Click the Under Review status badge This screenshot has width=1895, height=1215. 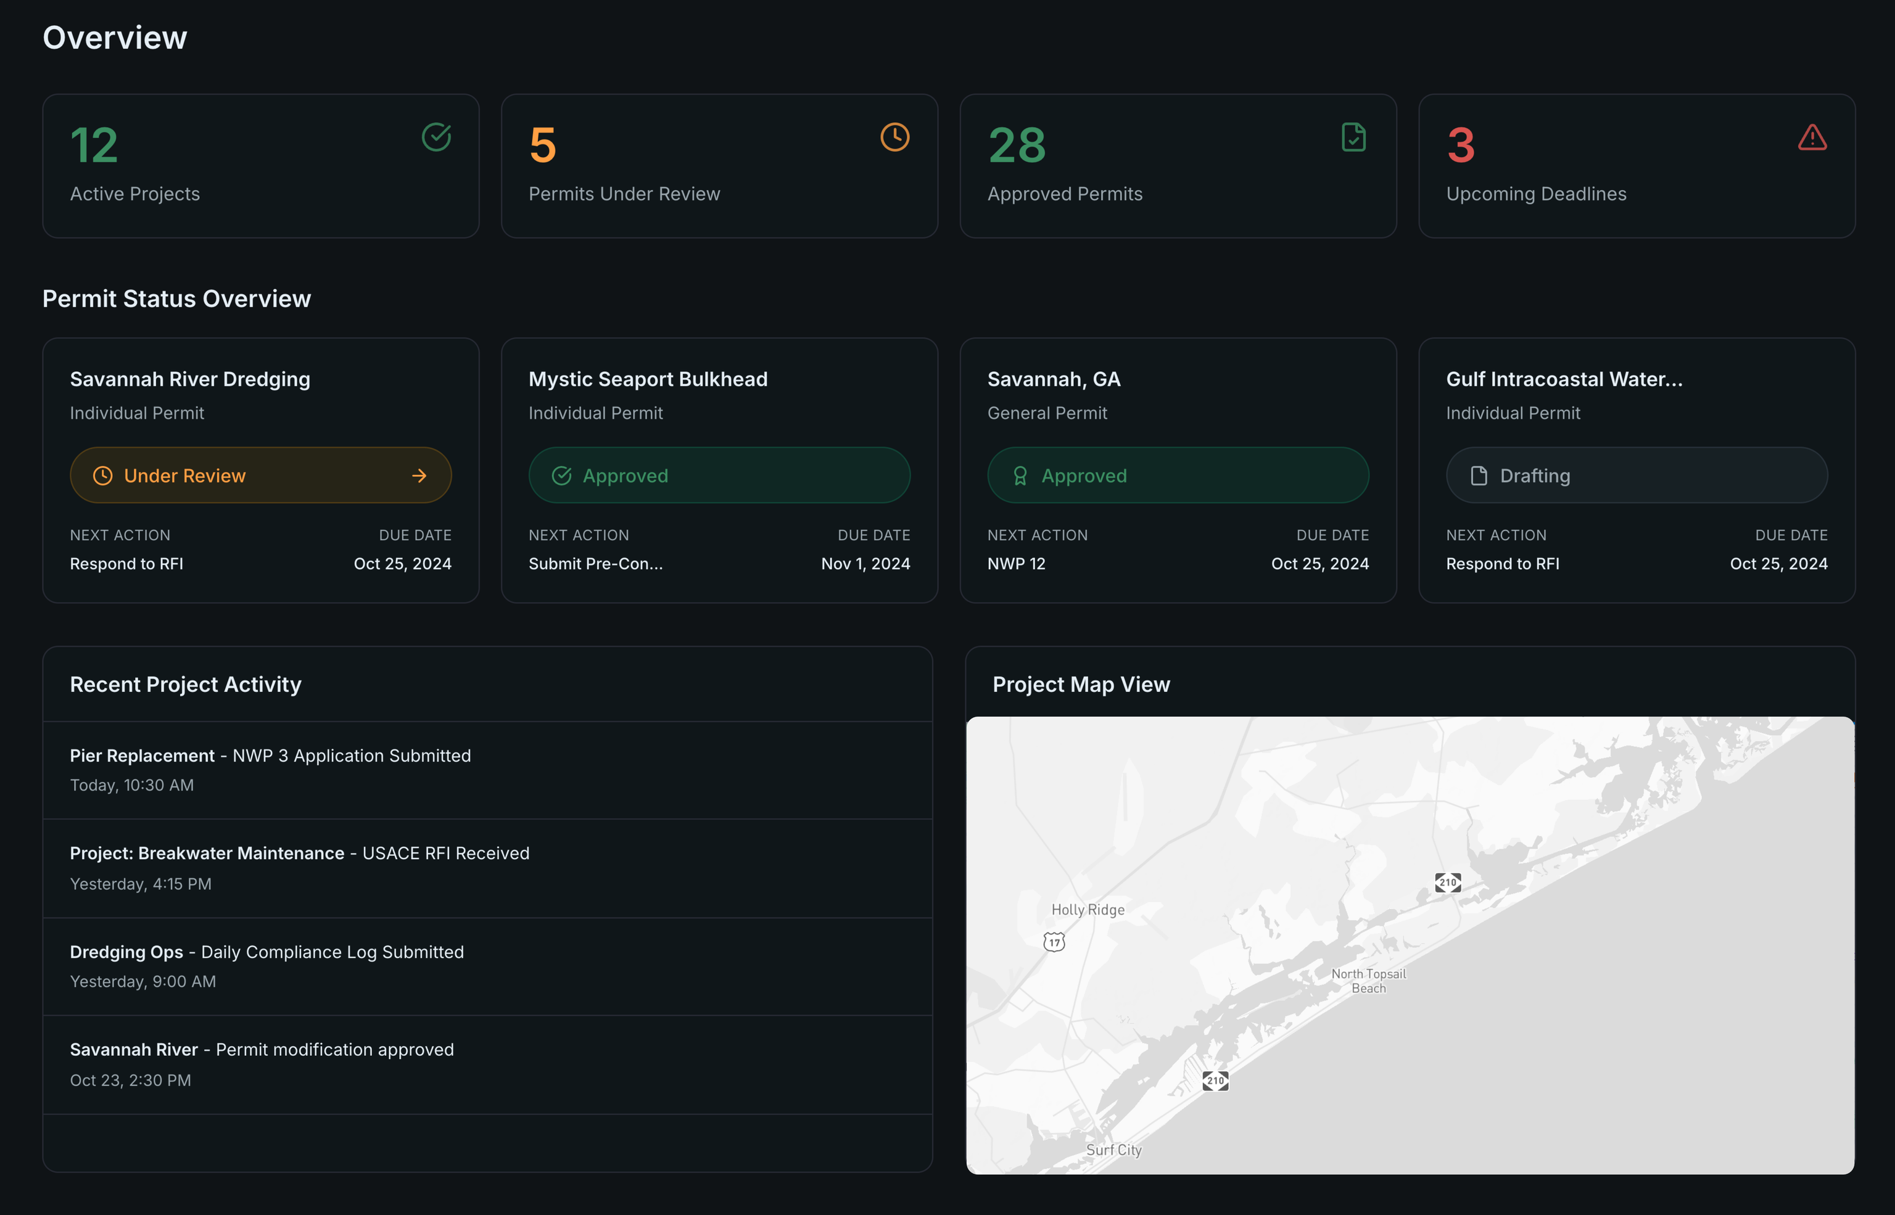(x=260, y=475)
